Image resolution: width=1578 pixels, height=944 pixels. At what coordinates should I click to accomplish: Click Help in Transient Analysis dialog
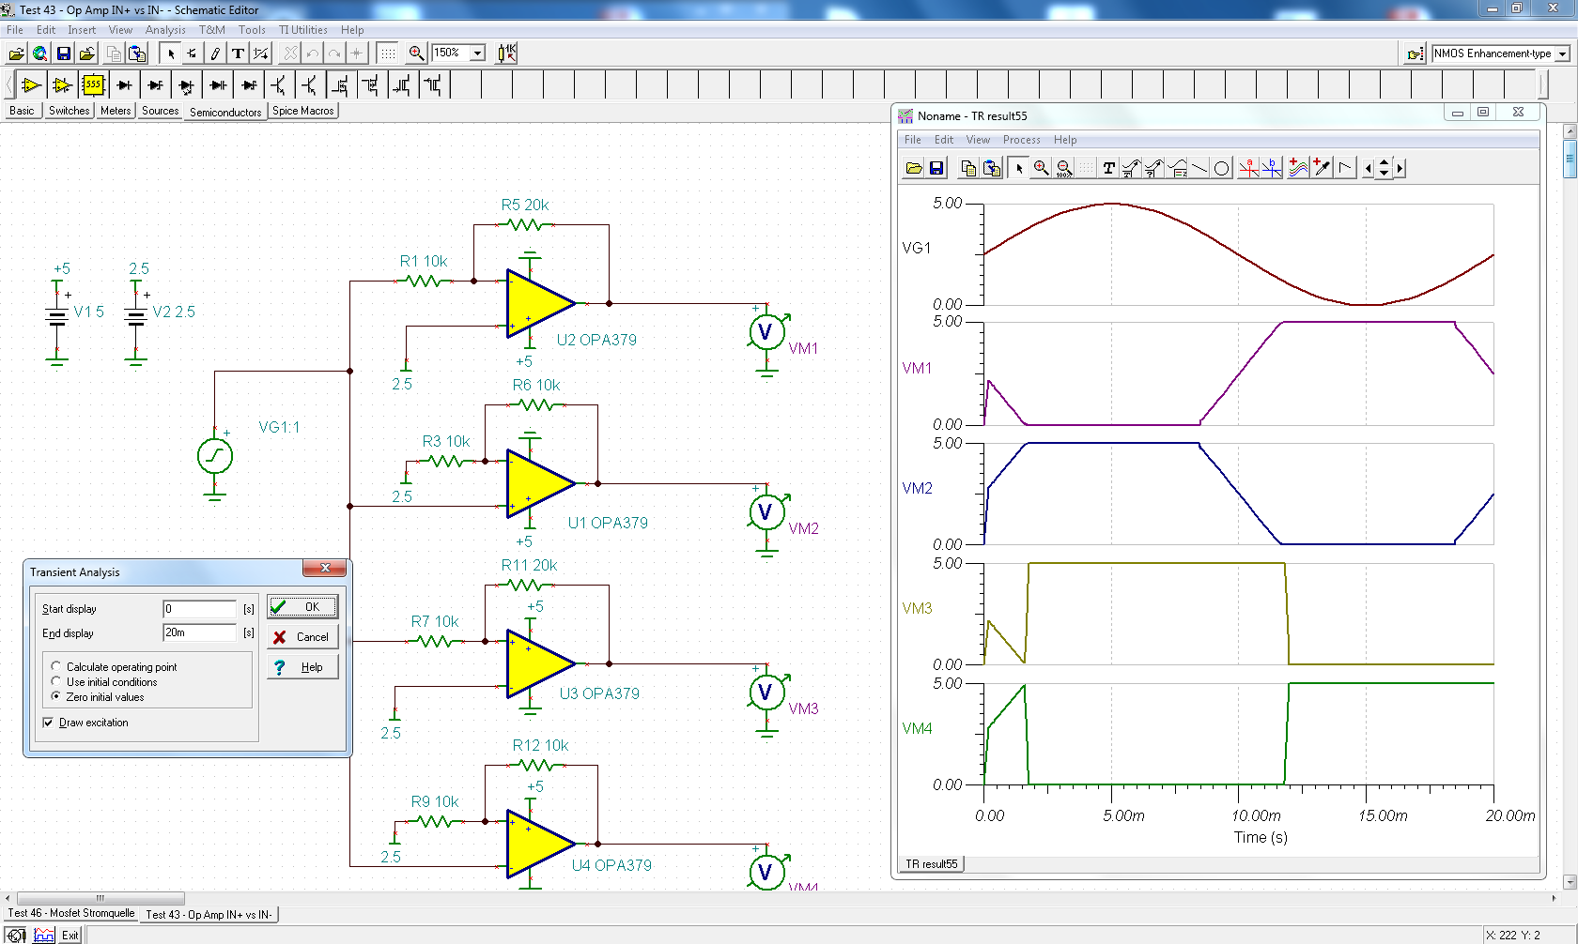point(302,667)
